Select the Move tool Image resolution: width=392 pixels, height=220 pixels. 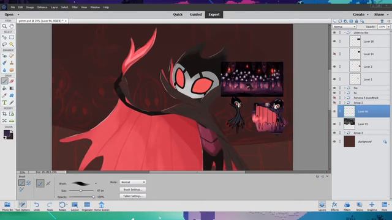coord(4,37)
